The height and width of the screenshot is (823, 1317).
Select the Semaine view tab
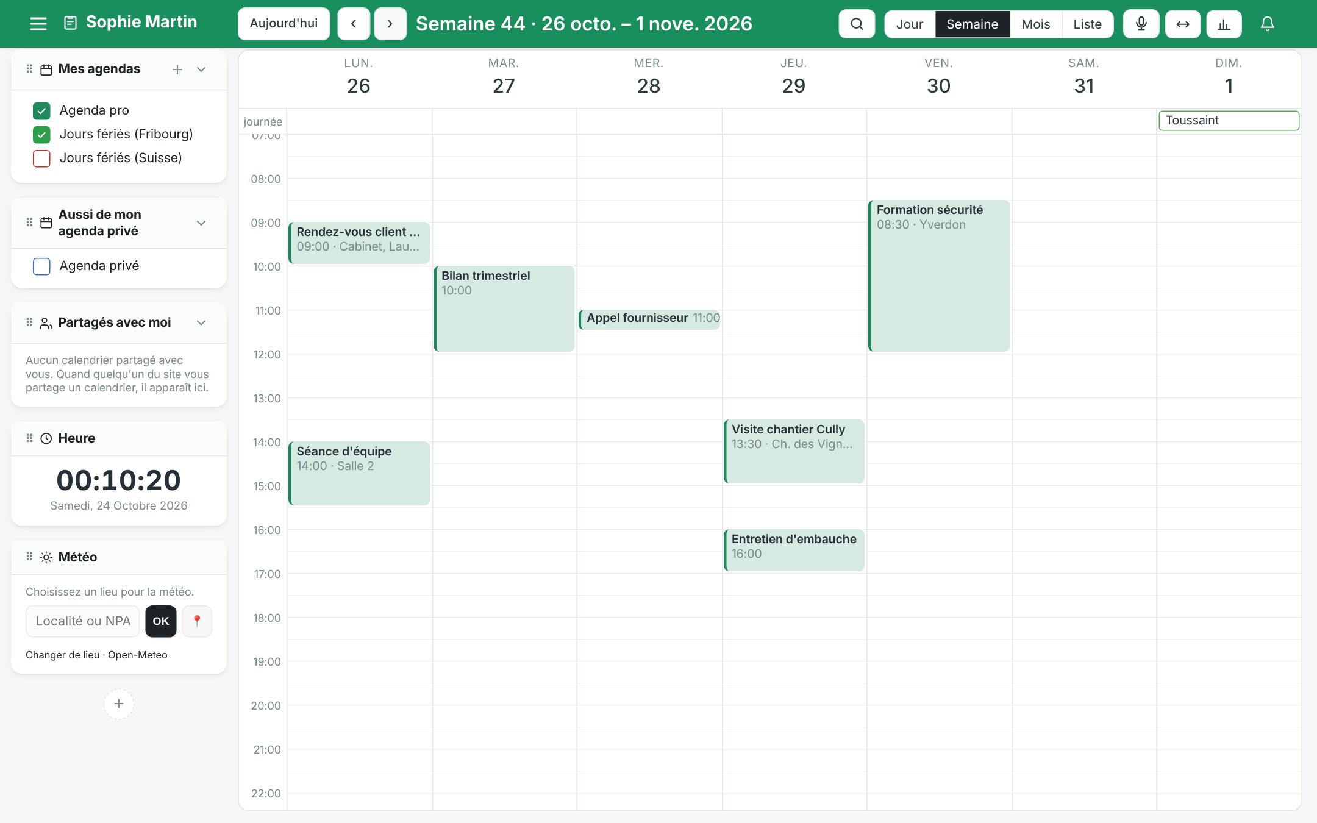[972, 24]
